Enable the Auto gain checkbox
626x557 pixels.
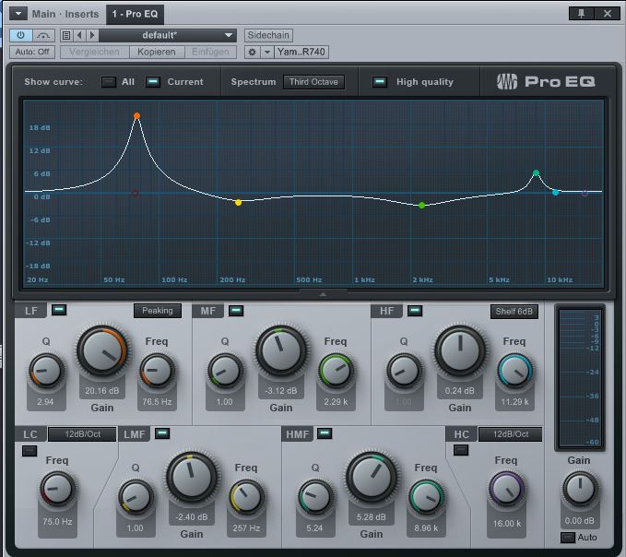[x=568, y=538]
